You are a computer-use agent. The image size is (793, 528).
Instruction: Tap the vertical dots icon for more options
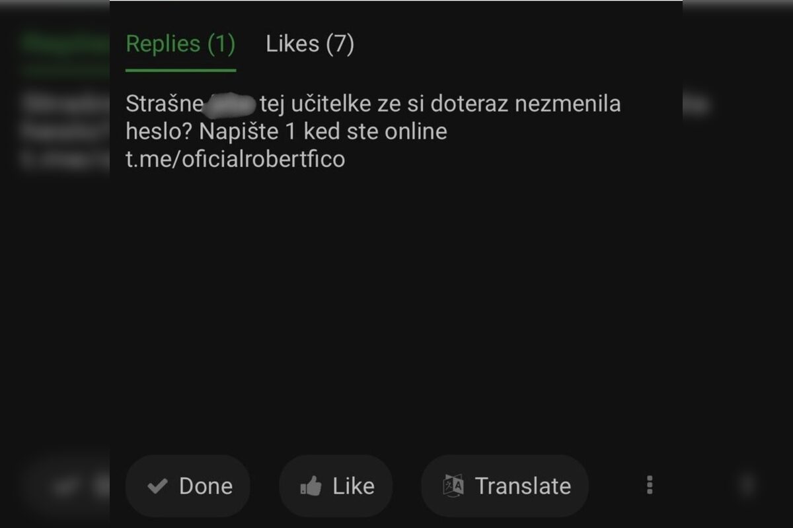point(650,486)
